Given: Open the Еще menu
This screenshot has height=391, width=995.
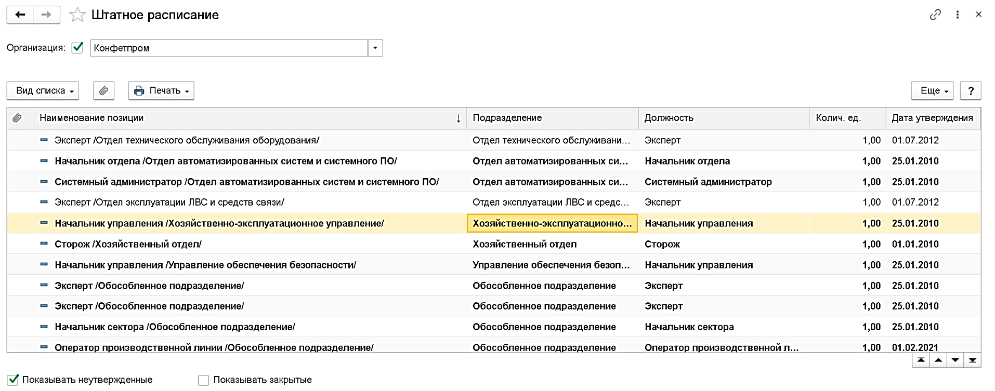Looking at the screenshot, I should point(932,90).
